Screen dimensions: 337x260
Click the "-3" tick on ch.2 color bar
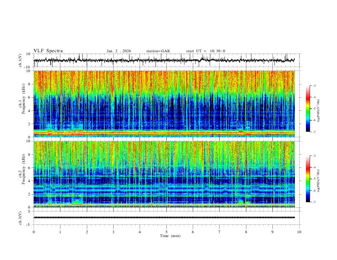(314, 156)
